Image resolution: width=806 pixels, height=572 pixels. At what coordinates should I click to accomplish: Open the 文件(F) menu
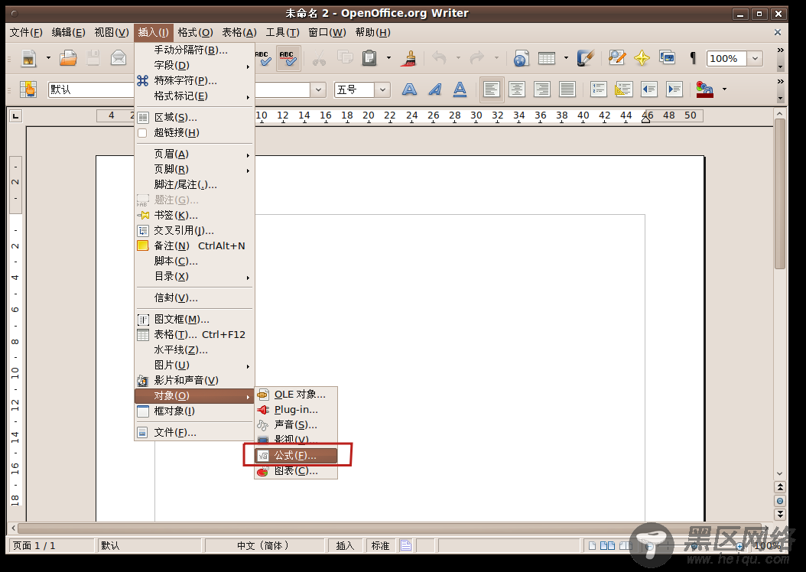point(26,32)
